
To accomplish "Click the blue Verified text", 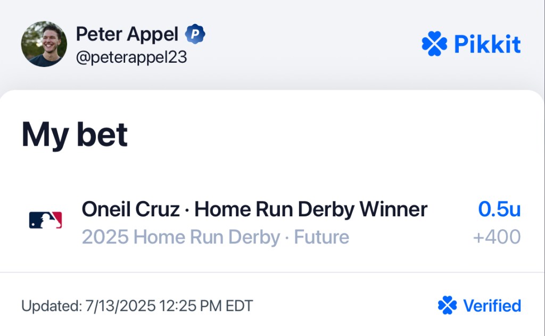I will tap(492, 306).
